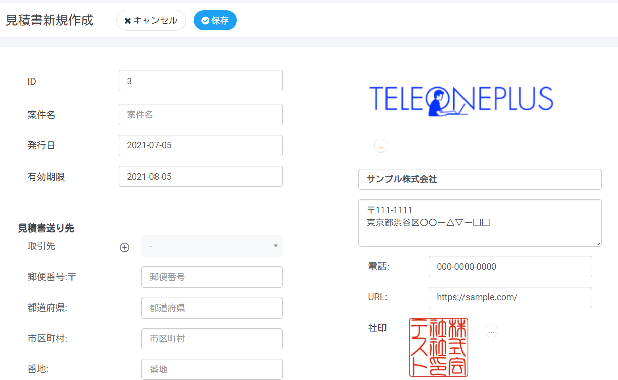
Task: Click the サンプル株式会社 company name field
Action: (480, 179)
